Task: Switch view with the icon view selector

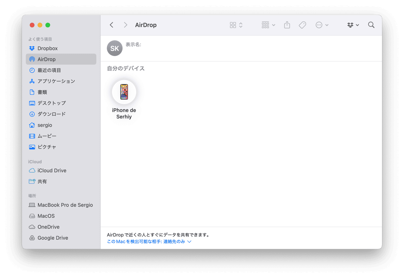Action: click(236, 25)
